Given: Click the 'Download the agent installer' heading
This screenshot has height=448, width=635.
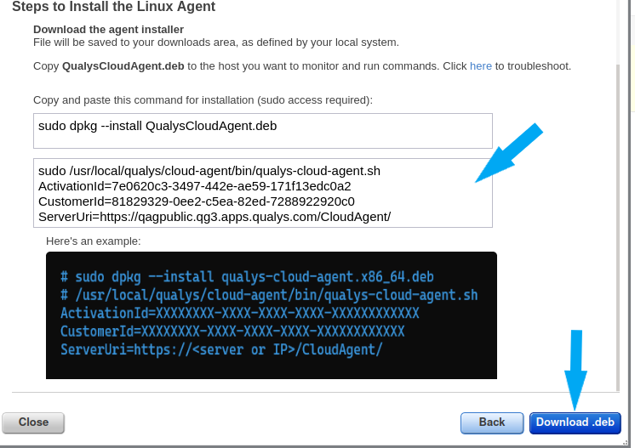Looking at the screenshot, I should point(109,30).
